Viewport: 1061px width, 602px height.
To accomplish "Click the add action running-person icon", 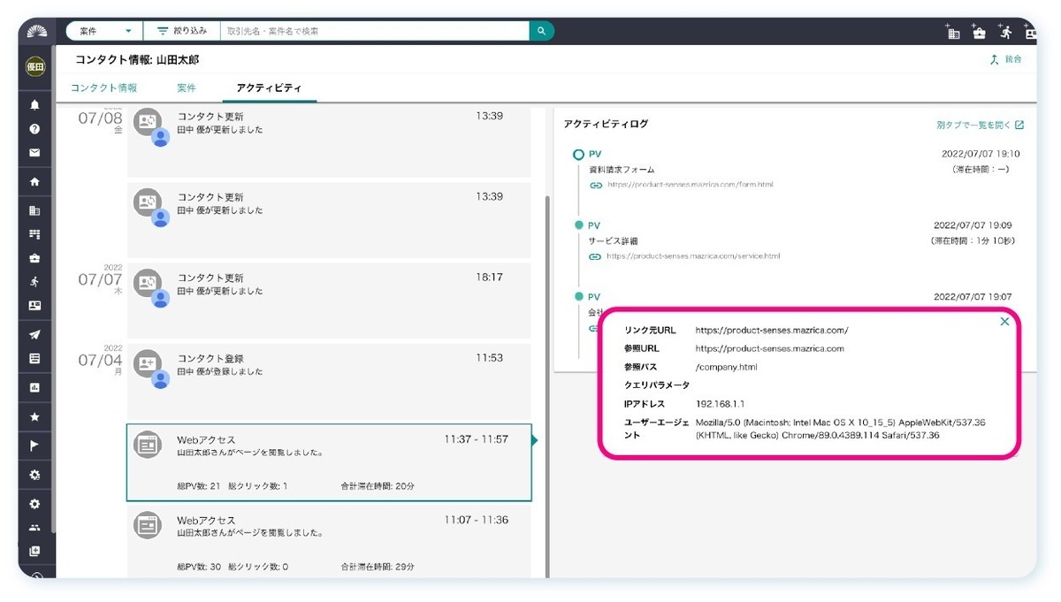I will coord(1005,32).
